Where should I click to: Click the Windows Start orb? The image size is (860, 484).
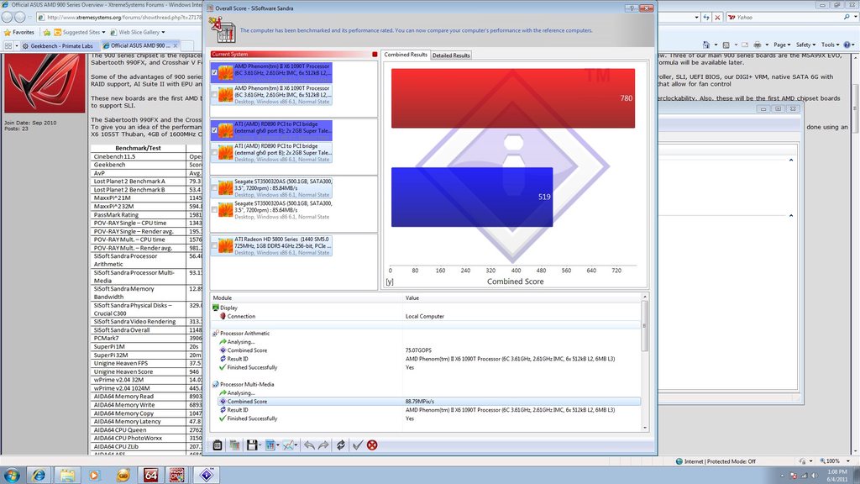click(12, 475)
